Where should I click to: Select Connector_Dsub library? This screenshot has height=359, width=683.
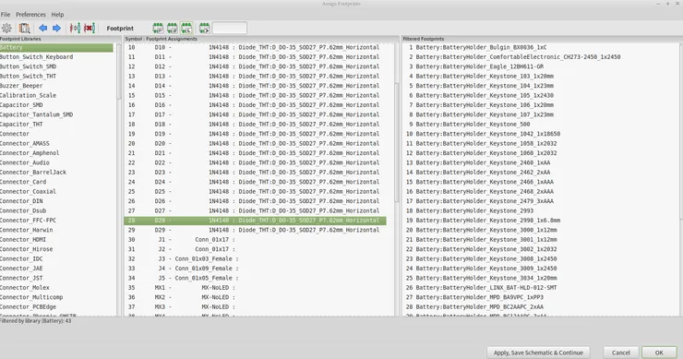tap(56, 210)
